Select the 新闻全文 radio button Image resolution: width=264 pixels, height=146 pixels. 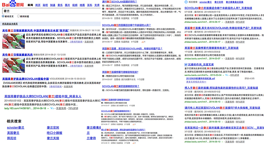3,16
